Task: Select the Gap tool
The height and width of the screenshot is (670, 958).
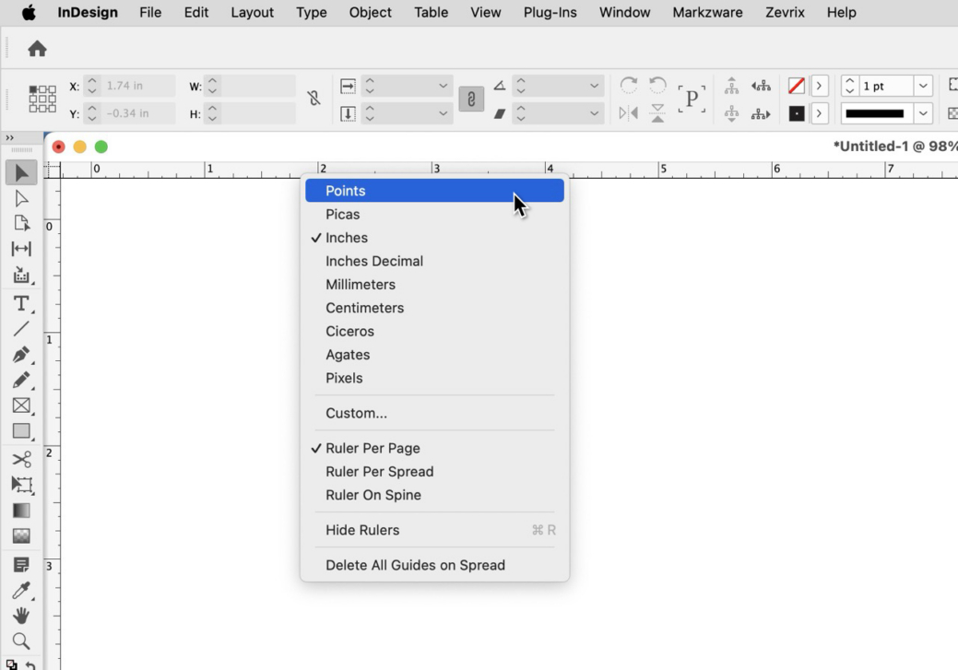Action: click(x=21, y=249)
